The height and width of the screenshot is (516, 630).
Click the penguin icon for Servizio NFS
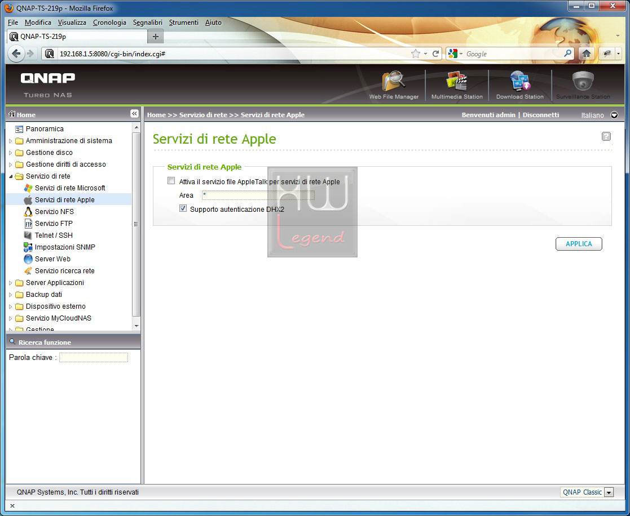28,211
